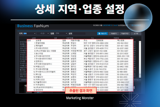Image resolution: width=160 pixels, height=107 pixels.
Task: Click the scrollbar up arrow of the list
Action: [x=140, y=42]
